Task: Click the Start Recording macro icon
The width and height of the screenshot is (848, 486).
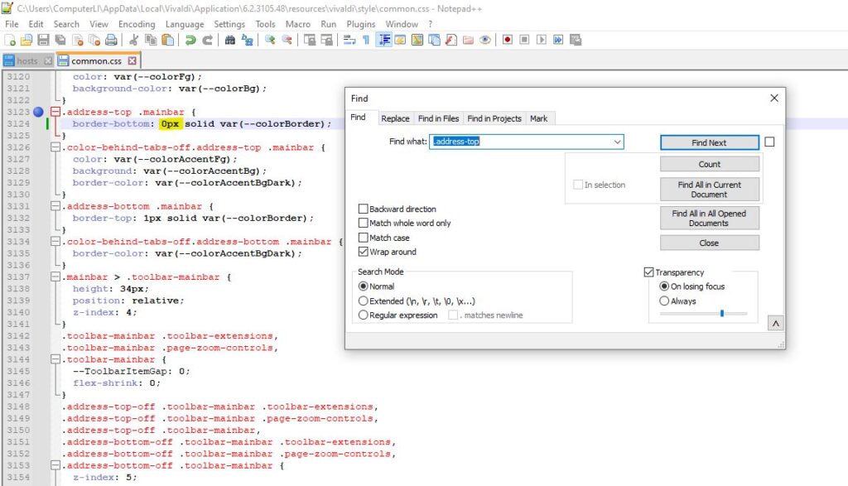Action: point(508,40)
